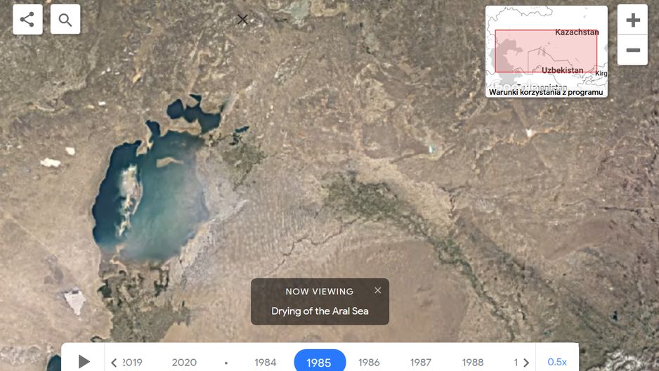Select year 1984 on timeline
This screenshot has height=371, width=659.
pos(265,362)
